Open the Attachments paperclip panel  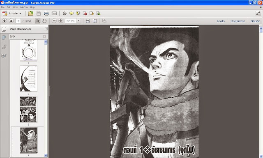point(4,47)
